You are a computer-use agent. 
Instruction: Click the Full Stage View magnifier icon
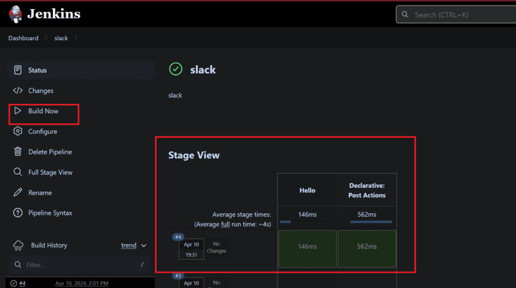pos(18,172)
